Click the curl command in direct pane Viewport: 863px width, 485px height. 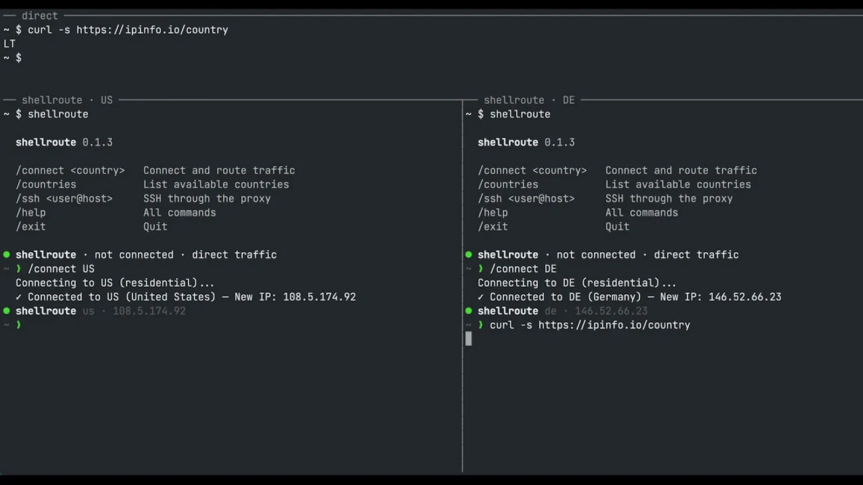click(128, 30)
